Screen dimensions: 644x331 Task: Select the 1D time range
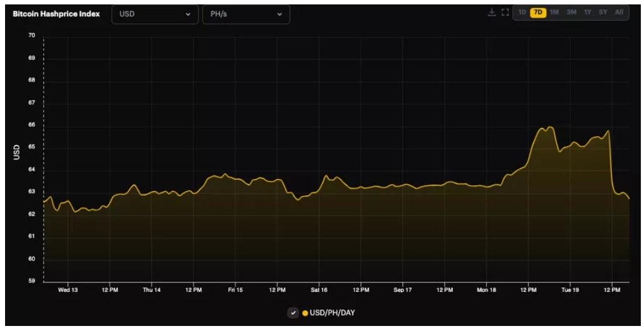coord(522,13)
